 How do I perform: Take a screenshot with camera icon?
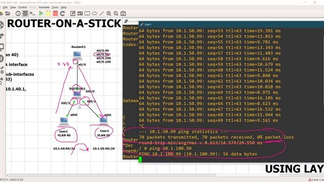(x=123, y=14)
